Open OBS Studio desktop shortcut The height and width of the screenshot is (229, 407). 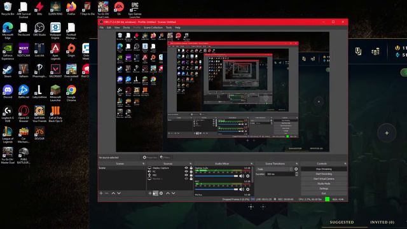pyautogui.click(x=39, y=29)
